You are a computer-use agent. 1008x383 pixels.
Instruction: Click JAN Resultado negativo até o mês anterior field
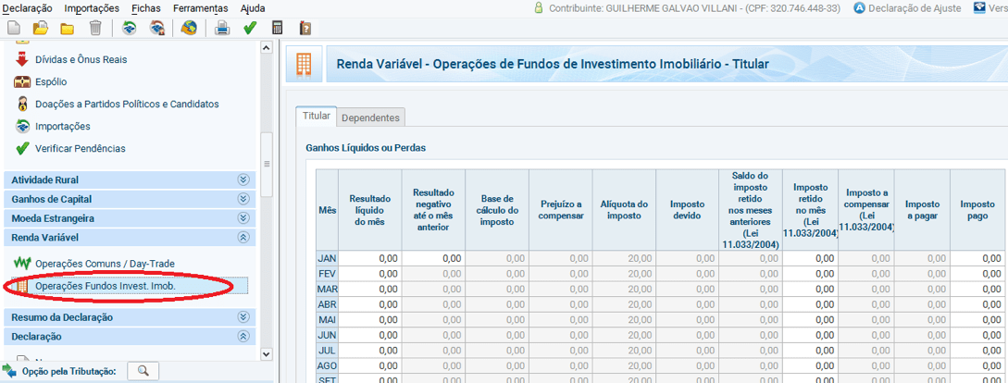click(x=433, y=258)
